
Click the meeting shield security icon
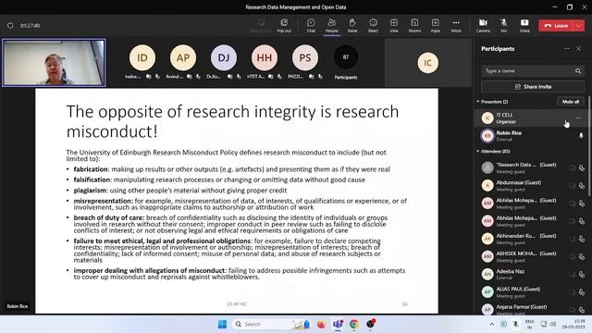[10, 26]
